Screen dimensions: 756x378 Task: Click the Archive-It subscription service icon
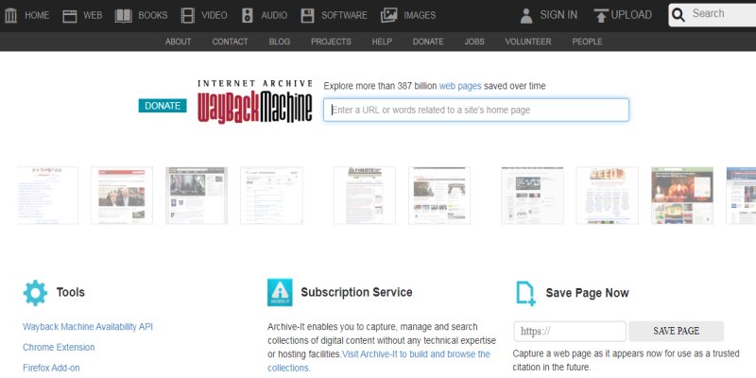(280, 292)
